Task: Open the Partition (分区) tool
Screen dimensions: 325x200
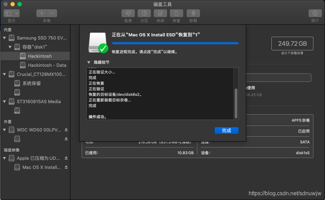Action: 144,13
